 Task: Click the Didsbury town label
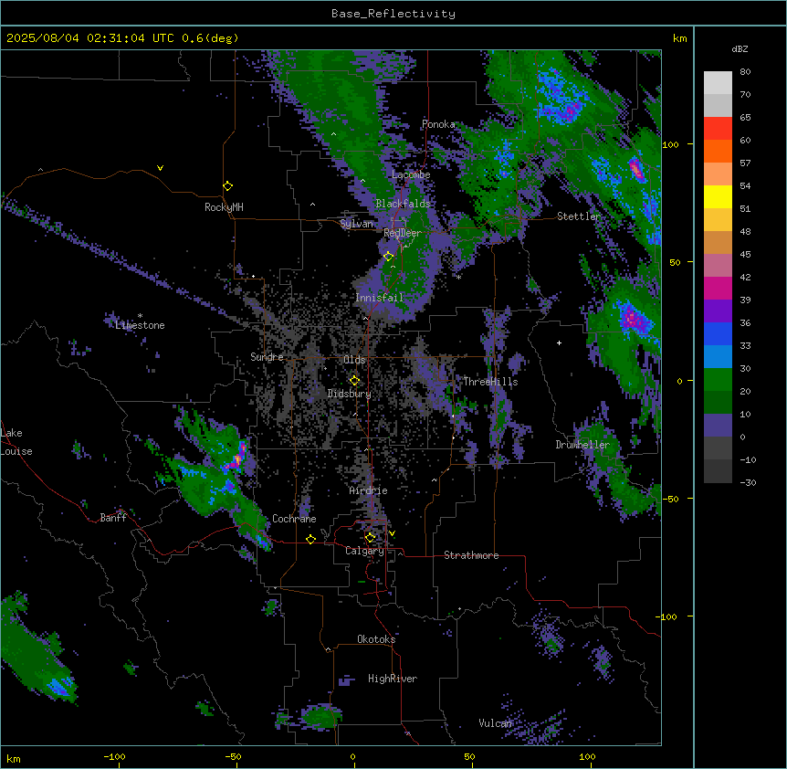350,394
